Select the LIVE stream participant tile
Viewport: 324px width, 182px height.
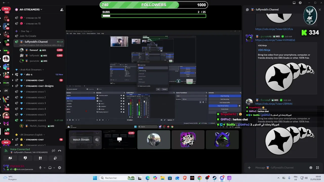coord(119,140)
